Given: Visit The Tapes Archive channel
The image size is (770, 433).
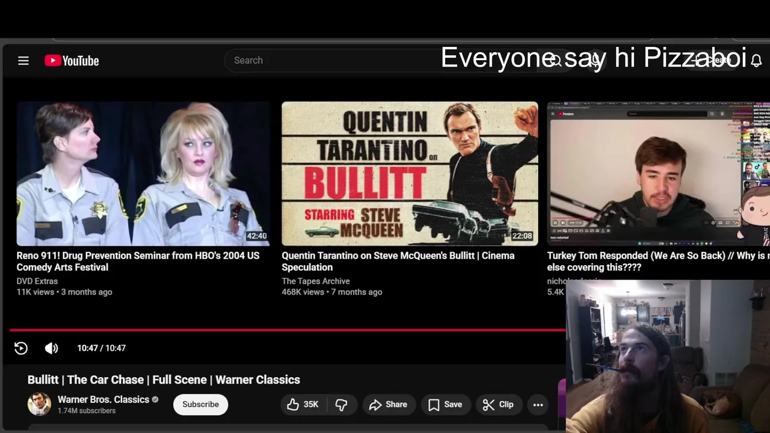Looking at the screenshot, I should pos(316,281).
